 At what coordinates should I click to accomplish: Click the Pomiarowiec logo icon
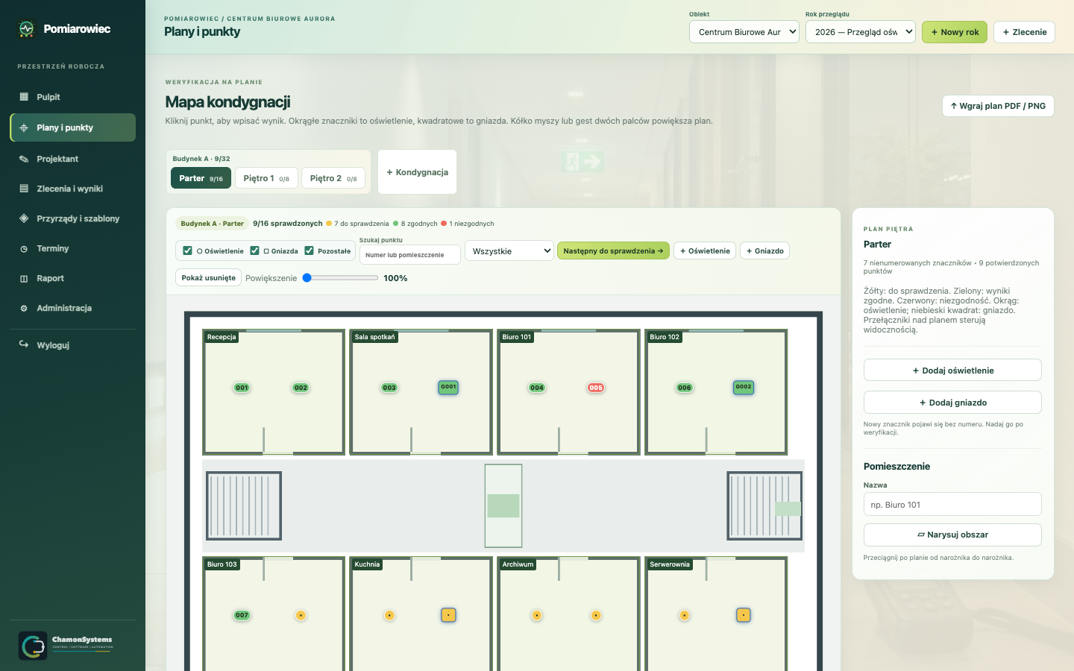pos(27,29)
